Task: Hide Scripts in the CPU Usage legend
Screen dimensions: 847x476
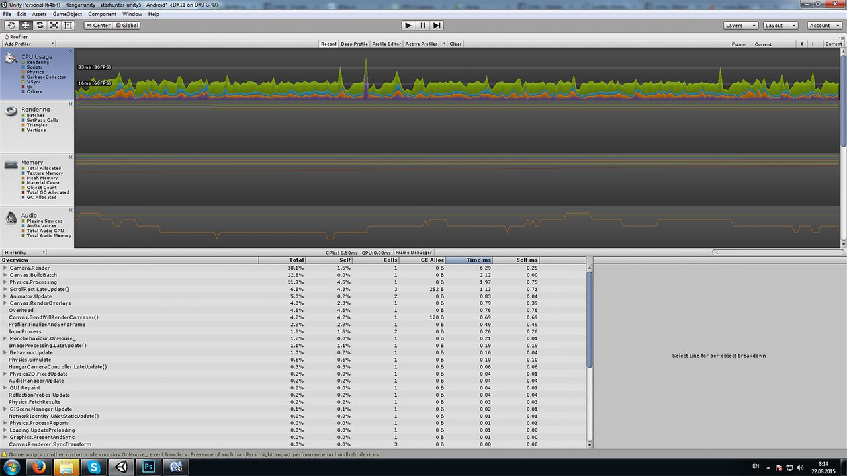Action: click(24, 67)
